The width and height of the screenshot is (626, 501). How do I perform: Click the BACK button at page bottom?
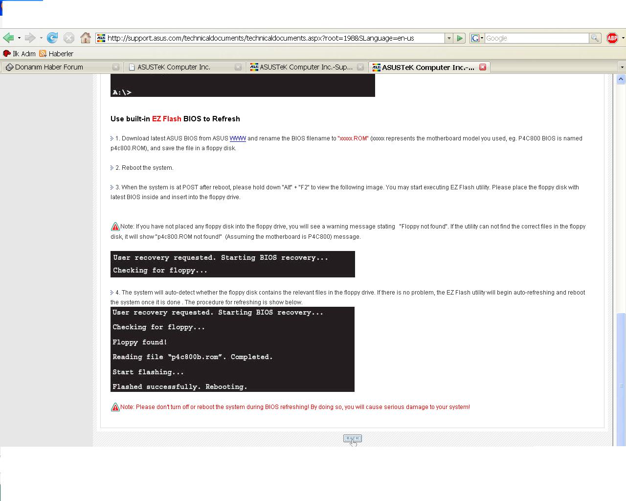353,438
